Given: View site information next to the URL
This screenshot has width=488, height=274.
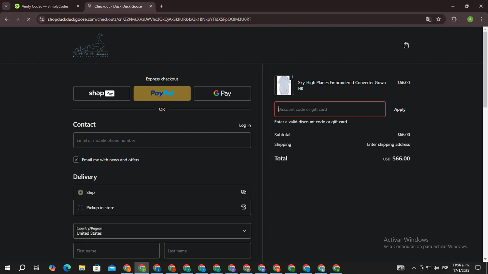Looking at the screenshot, I should pyautogui.click(x=41, y=19).
